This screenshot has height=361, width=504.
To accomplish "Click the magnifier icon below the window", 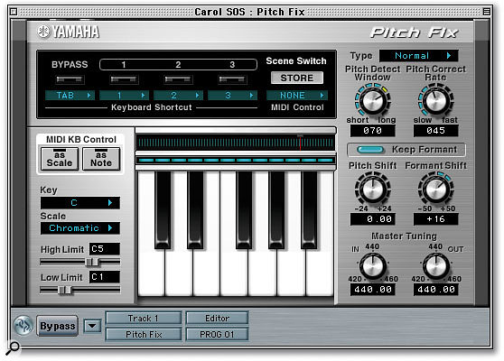I will click(x=13, y=347).
